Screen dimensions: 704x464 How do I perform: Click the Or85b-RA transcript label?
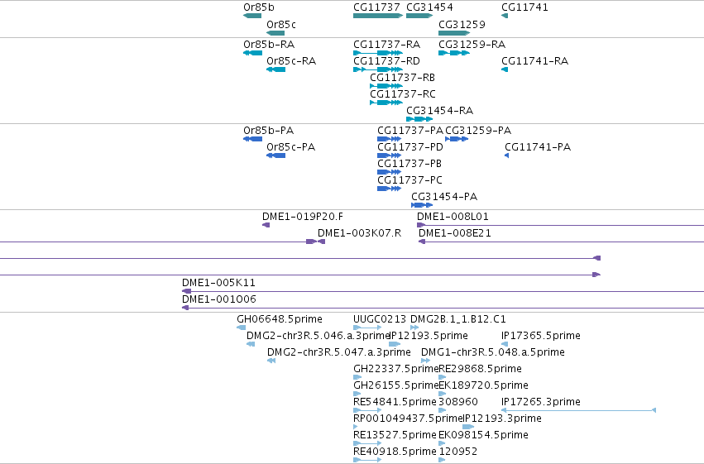click(269, 45)
